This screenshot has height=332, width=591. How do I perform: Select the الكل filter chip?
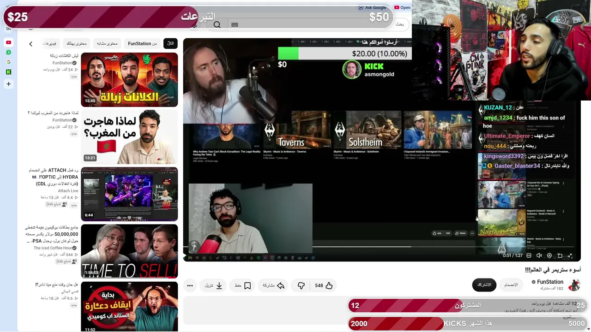pos(170,43)
